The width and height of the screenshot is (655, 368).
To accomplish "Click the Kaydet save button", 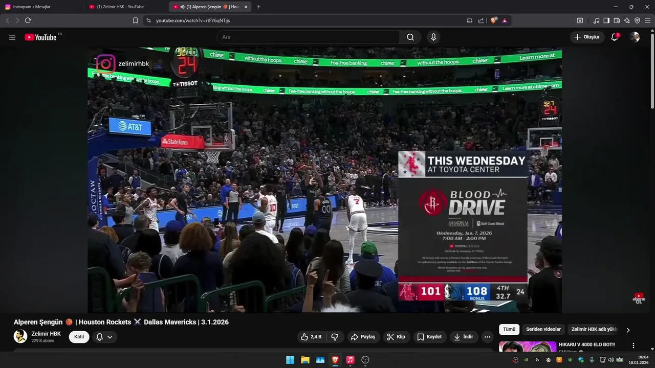I will click(x=429, y=337).
